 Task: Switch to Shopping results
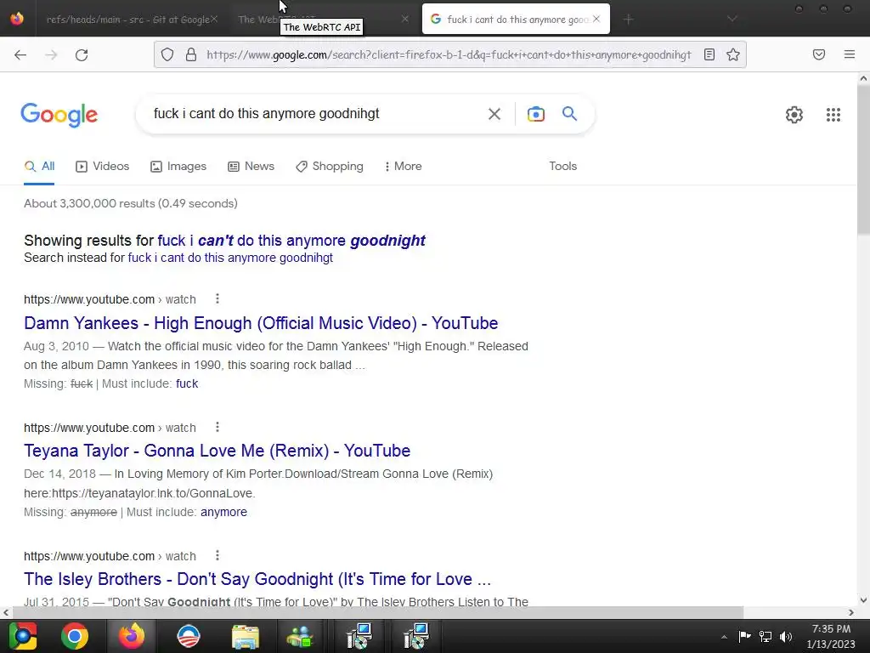[x=330, y=166]
